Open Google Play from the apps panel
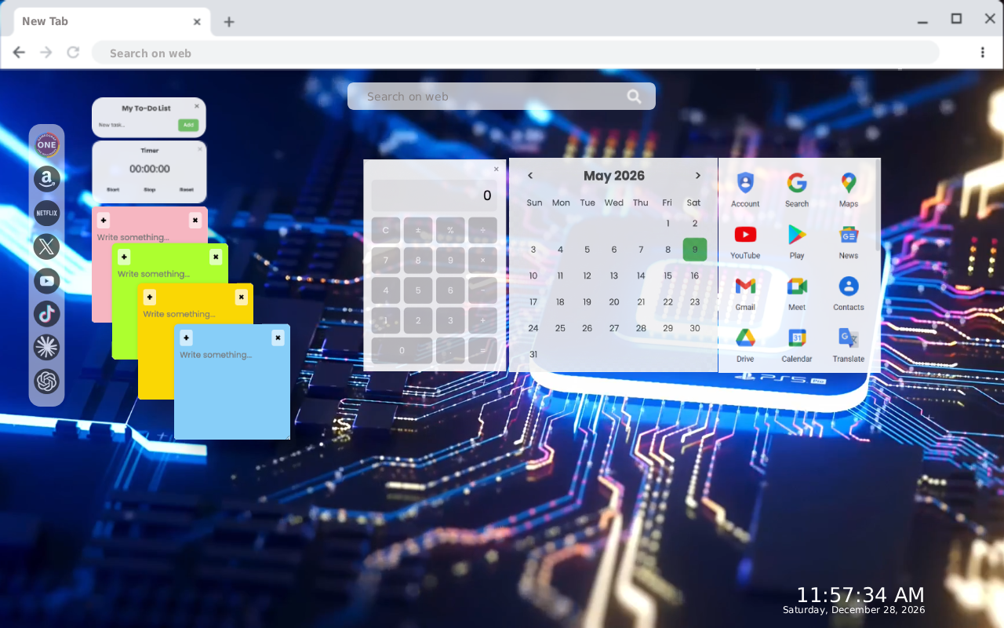The height and width of the screenshot is (628, 1004). click(x=797, y=241)
